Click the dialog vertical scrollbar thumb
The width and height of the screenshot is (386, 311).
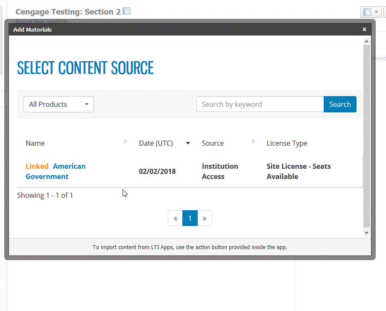(x=366, y=137)
